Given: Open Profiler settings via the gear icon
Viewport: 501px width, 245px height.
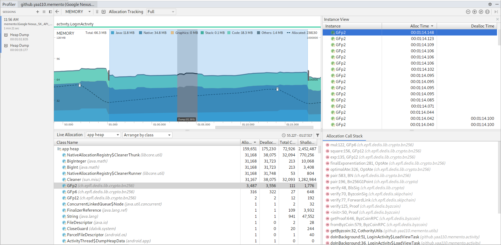Looking at the screenshot, I should point(490,4).
